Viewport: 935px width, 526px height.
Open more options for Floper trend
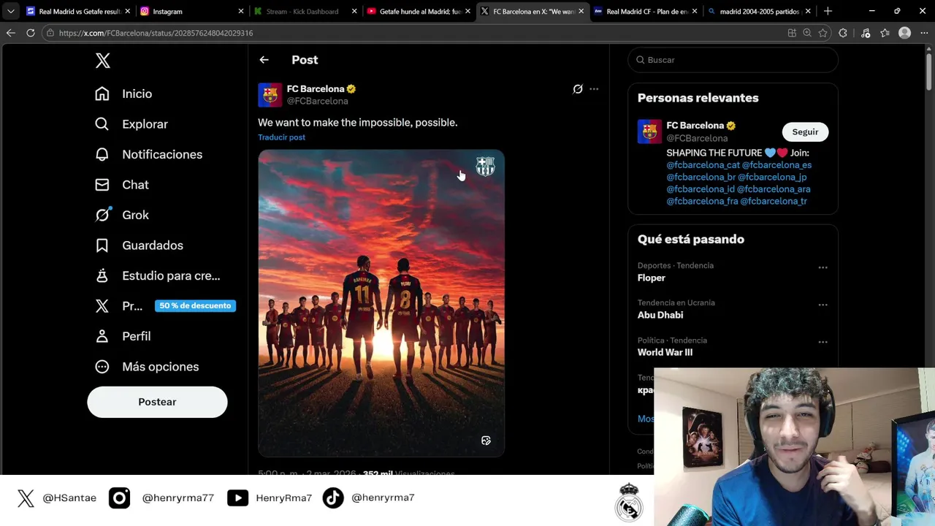pyautogui.click(x=823, y=267)
